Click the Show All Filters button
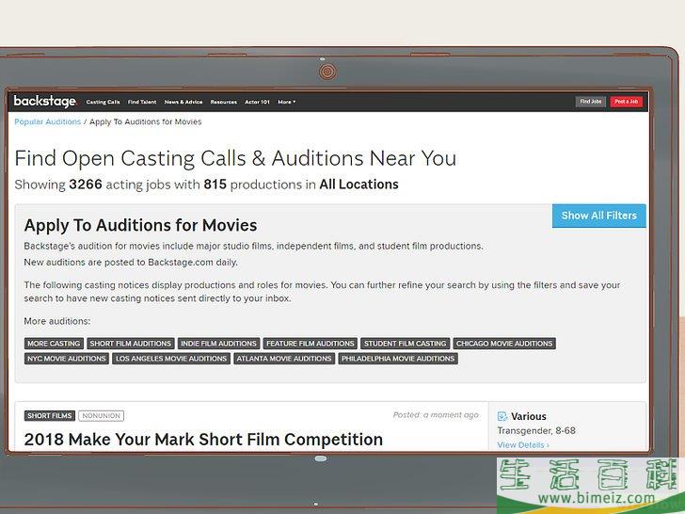The image size is (685, 514). coord(599,216)
